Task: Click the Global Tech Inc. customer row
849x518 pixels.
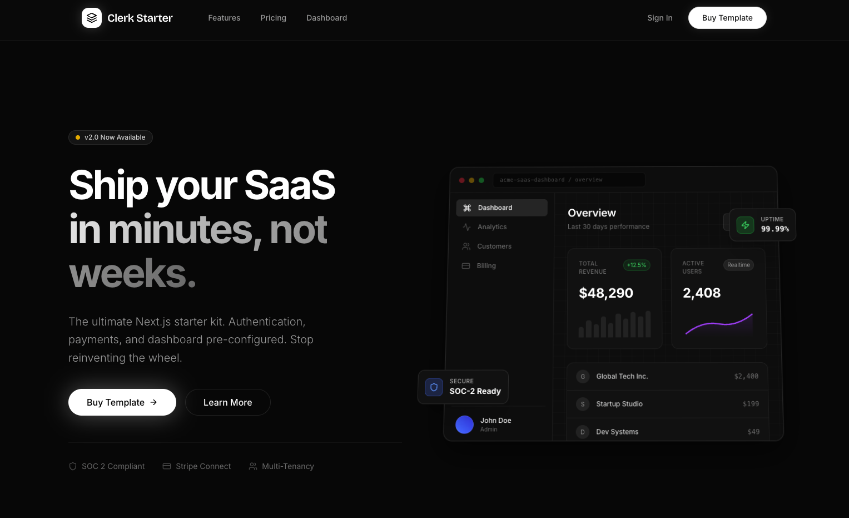Action: (x=667, y=377)
